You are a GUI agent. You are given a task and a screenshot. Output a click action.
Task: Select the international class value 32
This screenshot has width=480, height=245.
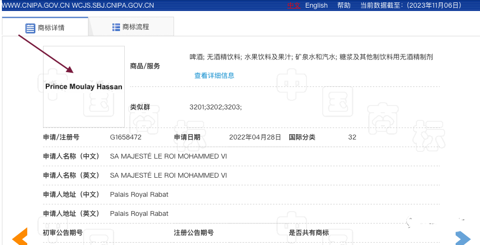(x=352, y=137)
